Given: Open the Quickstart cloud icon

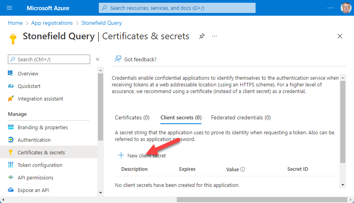Looking at the screenshot, I should click(x=11, y=86).
